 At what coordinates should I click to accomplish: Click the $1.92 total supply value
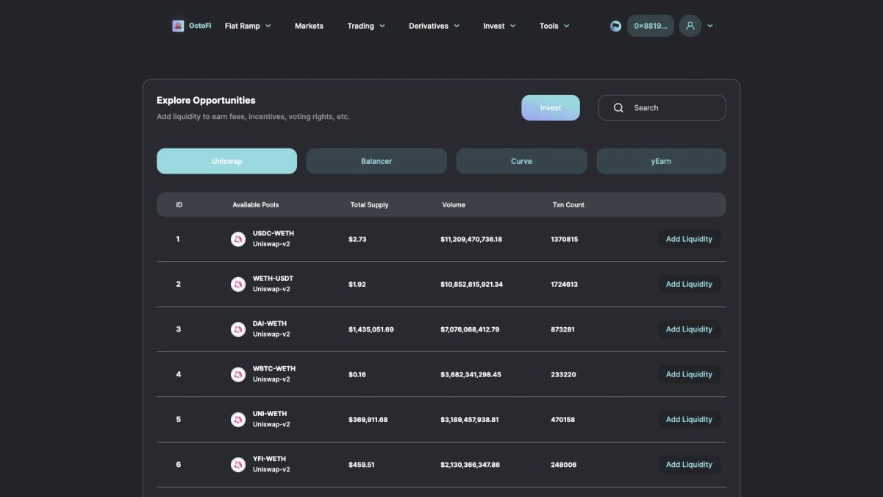click(357, 285)
